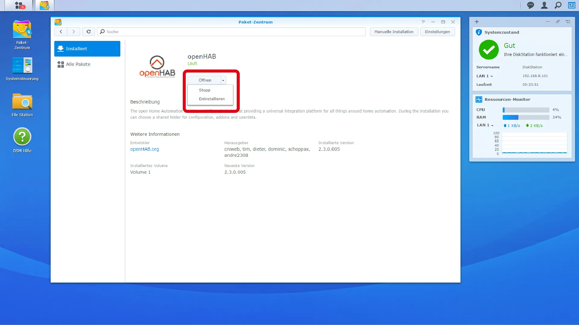Choose Deinstallieren from the dropdown menu

pos(210,99)
